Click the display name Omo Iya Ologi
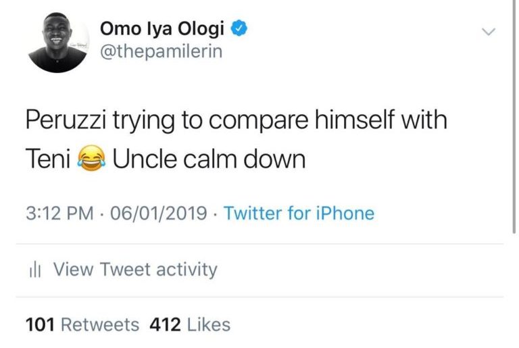 tap(164, 28)
